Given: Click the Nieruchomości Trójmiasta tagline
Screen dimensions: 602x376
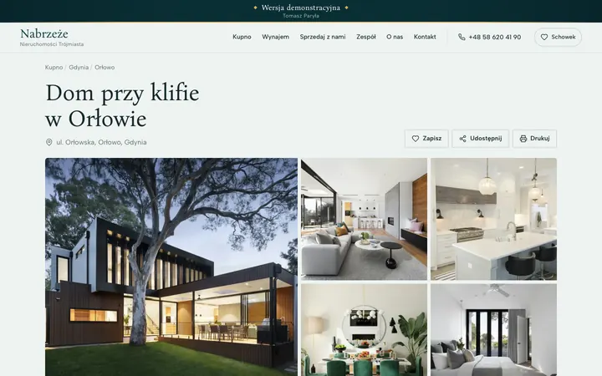Looking at the screenshot, I should (x=52, y=44).
